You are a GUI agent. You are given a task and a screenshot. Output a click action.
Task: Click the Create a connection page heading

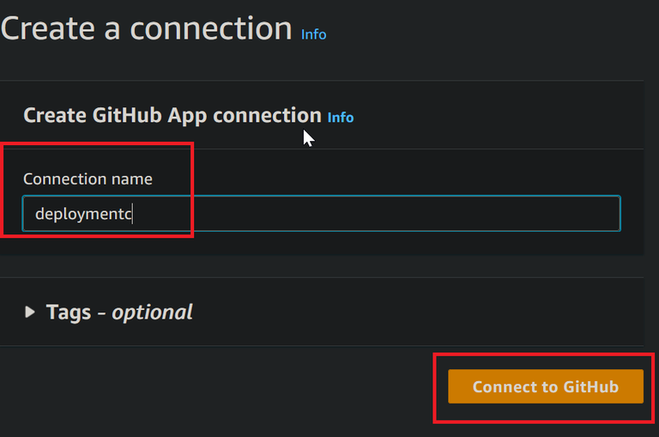[x=146, y=28]
